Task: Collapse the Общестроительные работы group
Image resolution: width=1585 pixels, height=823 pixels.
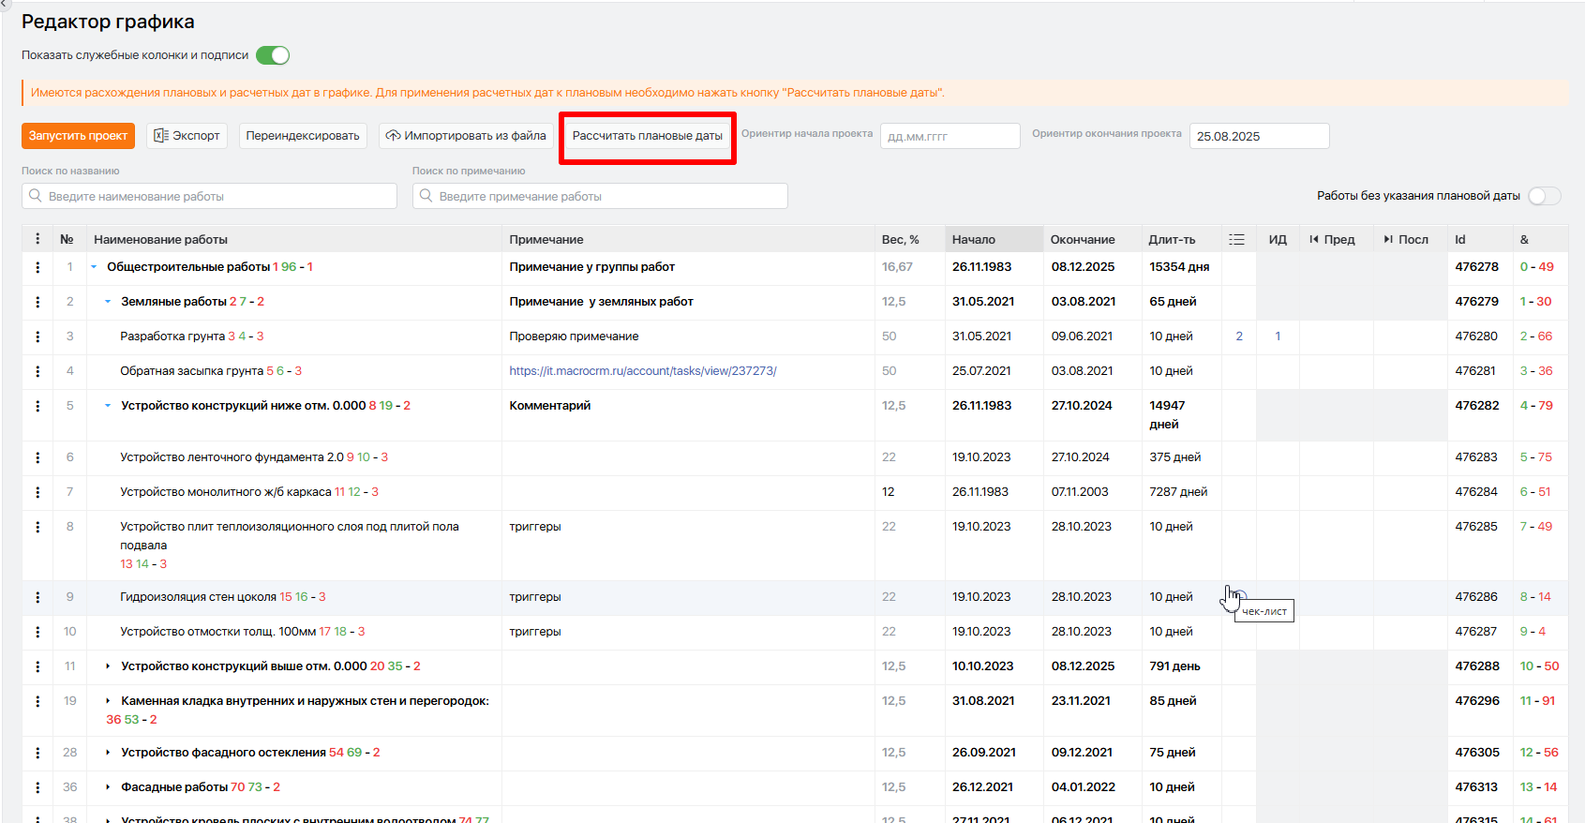Action: (94, 267)
